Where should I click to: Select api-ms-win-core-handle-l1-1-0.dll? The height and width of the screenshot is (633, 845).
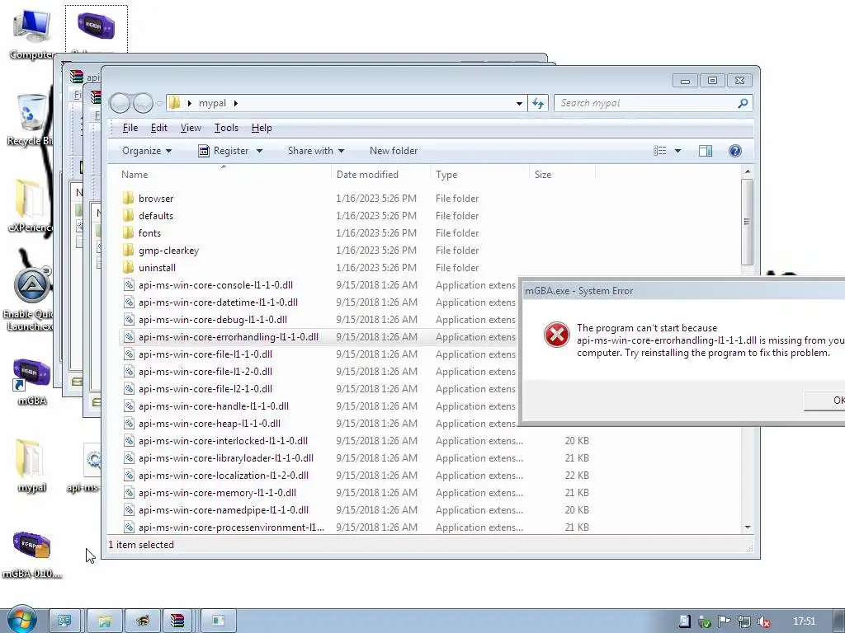[214, 406]
